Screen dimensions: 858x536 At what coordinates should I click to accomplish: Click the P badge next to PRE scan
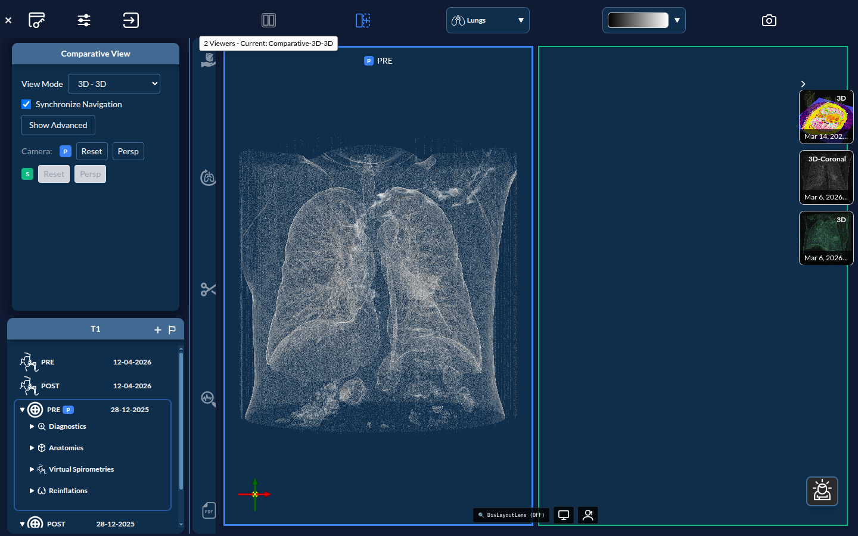[68, 410]
